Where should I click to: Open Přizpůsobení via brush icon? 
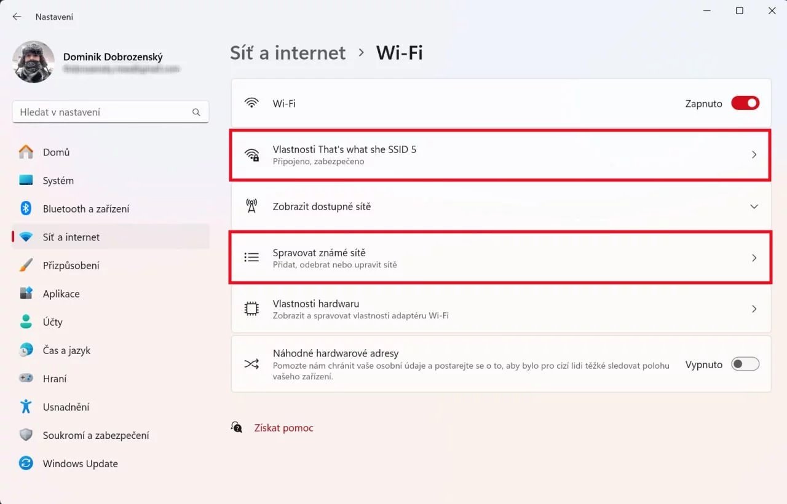pyautogui.click(x=25, y=265)
